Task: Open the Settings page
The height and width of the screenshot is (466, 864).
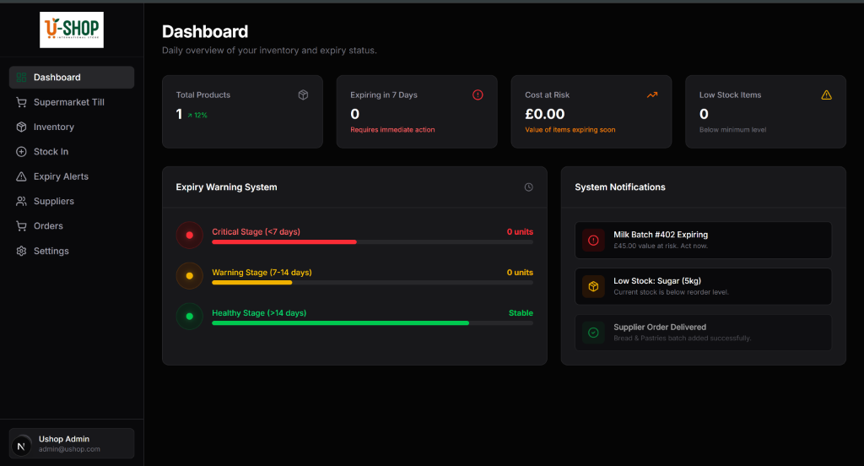Action: pyautogui.click(x=51, y=251)
